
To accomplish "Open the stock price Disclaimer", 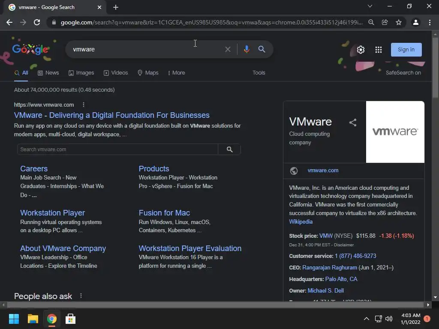I will point(343,245).
